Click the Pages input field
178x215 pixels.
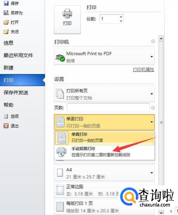pos(108,108)
